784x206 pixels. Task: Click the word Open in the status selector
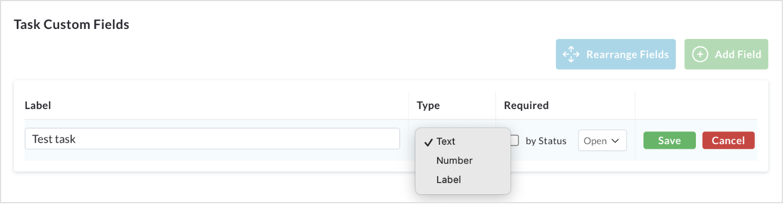[x=595, y=141]
